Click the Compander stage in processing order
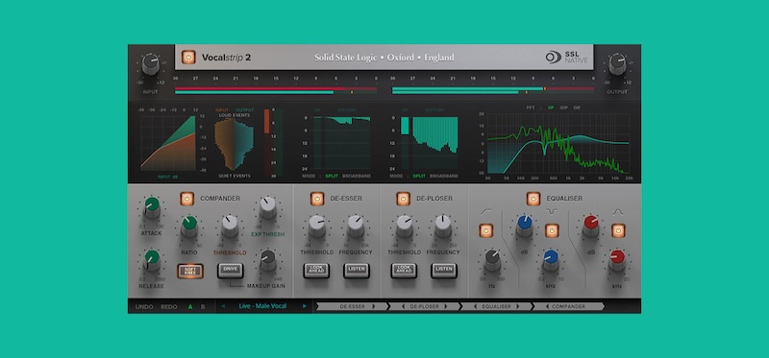This screenshot has height=358, width=769. (x=568, y=306)
